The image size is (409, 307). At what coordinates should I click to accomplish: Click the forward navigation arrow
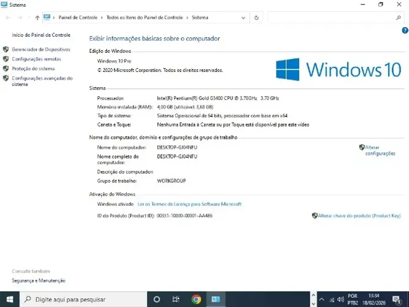click(20, 18)
